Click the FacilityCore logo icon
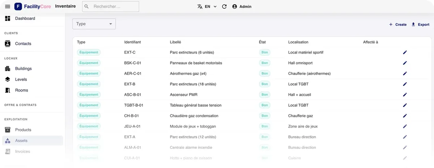This screenshot has height=168, width=434. (x=18, y=7)
